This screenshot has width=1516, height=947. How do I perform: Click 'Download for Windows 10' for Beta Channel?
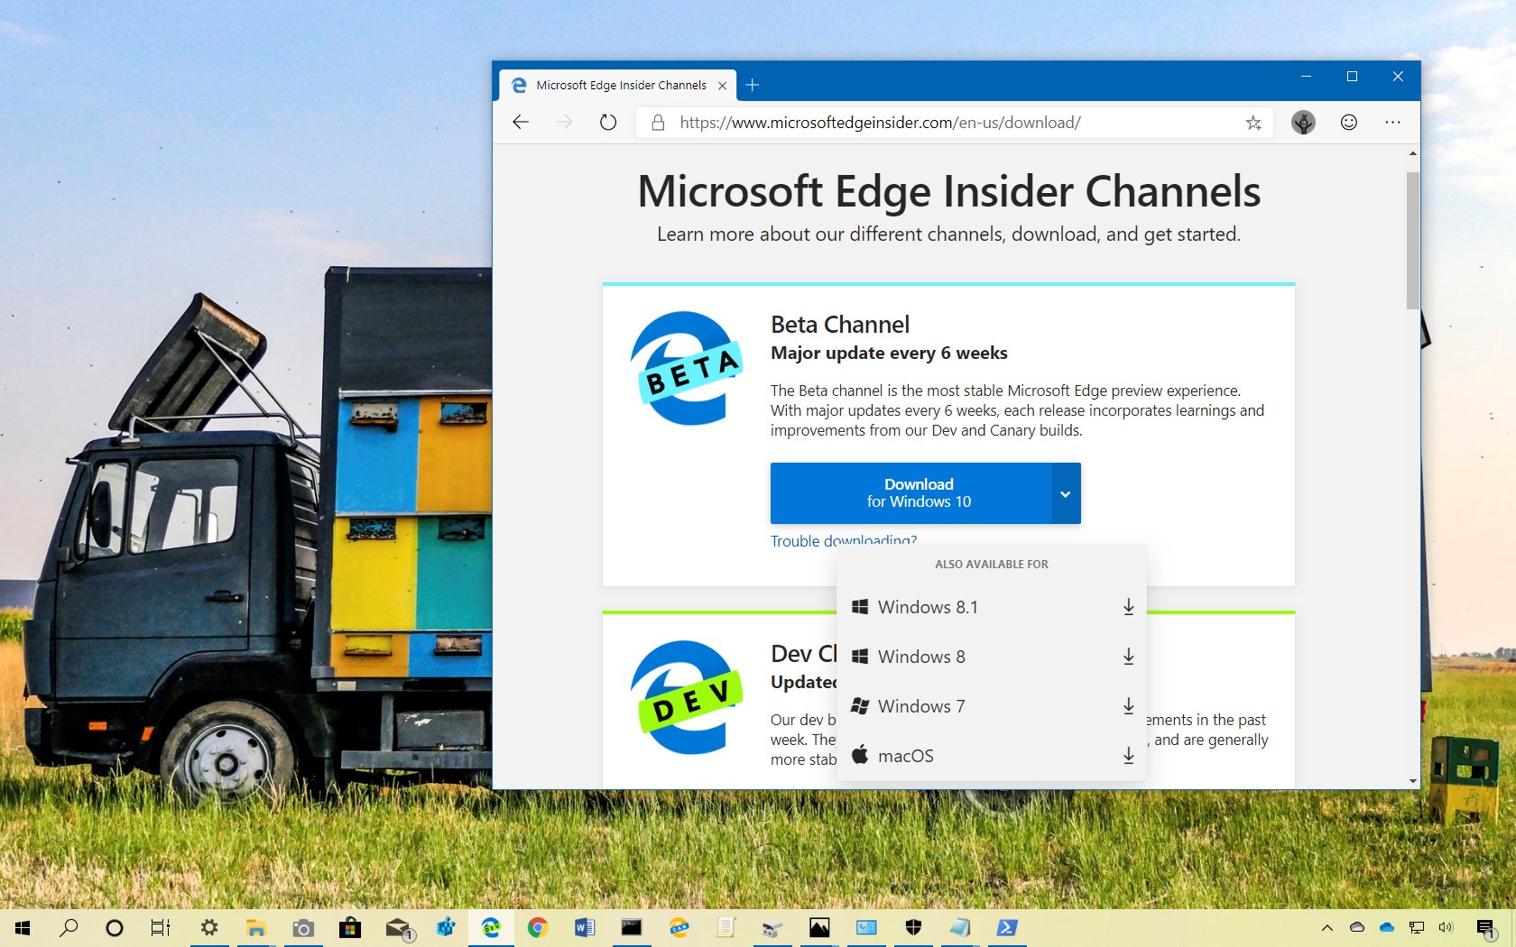(x=918, y=493)
